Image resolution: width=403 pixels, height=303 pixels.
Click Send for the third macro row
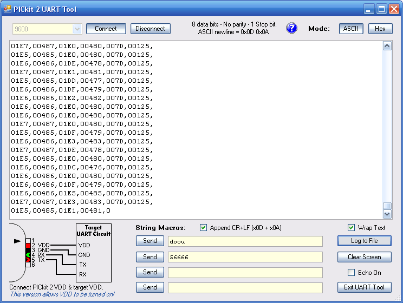pos(150,272)
